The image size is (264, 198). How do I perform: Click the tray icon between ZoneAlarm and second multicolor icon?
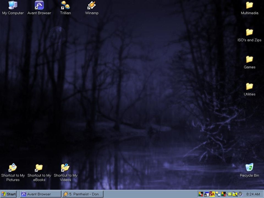click(218, 194)
